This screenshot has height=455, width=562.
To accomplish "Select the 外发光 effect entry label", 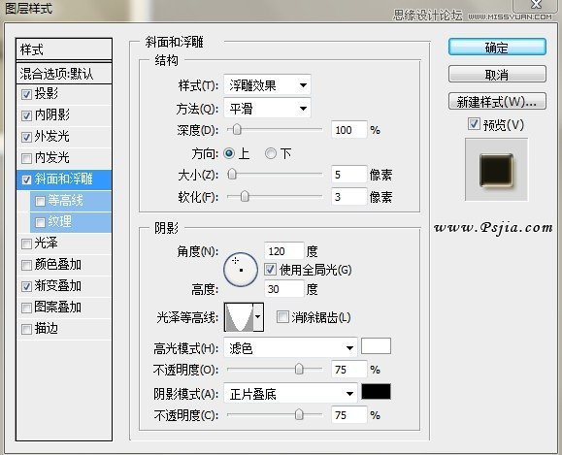I will coord(52,137).
